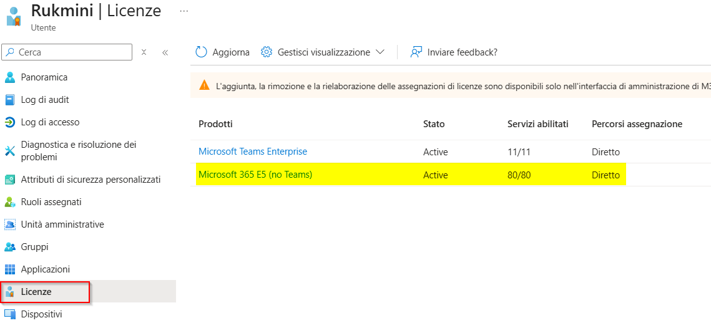The image size is (711, 328).
Task: Click the Dispositivi monitor icon
Action: pos(10,314)
